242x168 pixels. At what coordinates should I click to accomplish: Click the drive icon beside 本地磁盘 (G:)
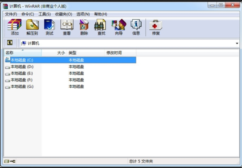point(7,87)
